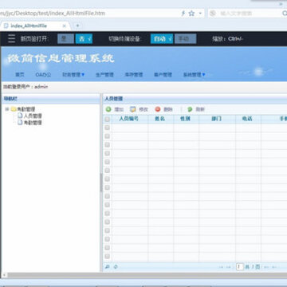Viewport: 287px width, 287px height.
Task: Collapse the 考勤管理 folder tree node
Action: pos(7,109)
